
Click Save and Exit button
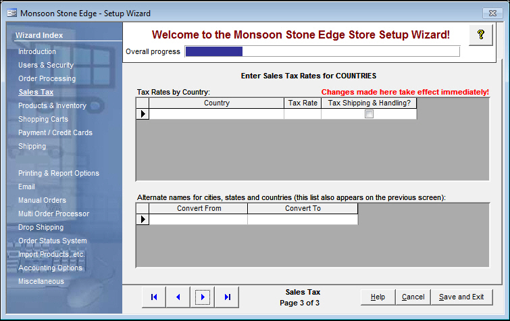(x=461, y=297)
